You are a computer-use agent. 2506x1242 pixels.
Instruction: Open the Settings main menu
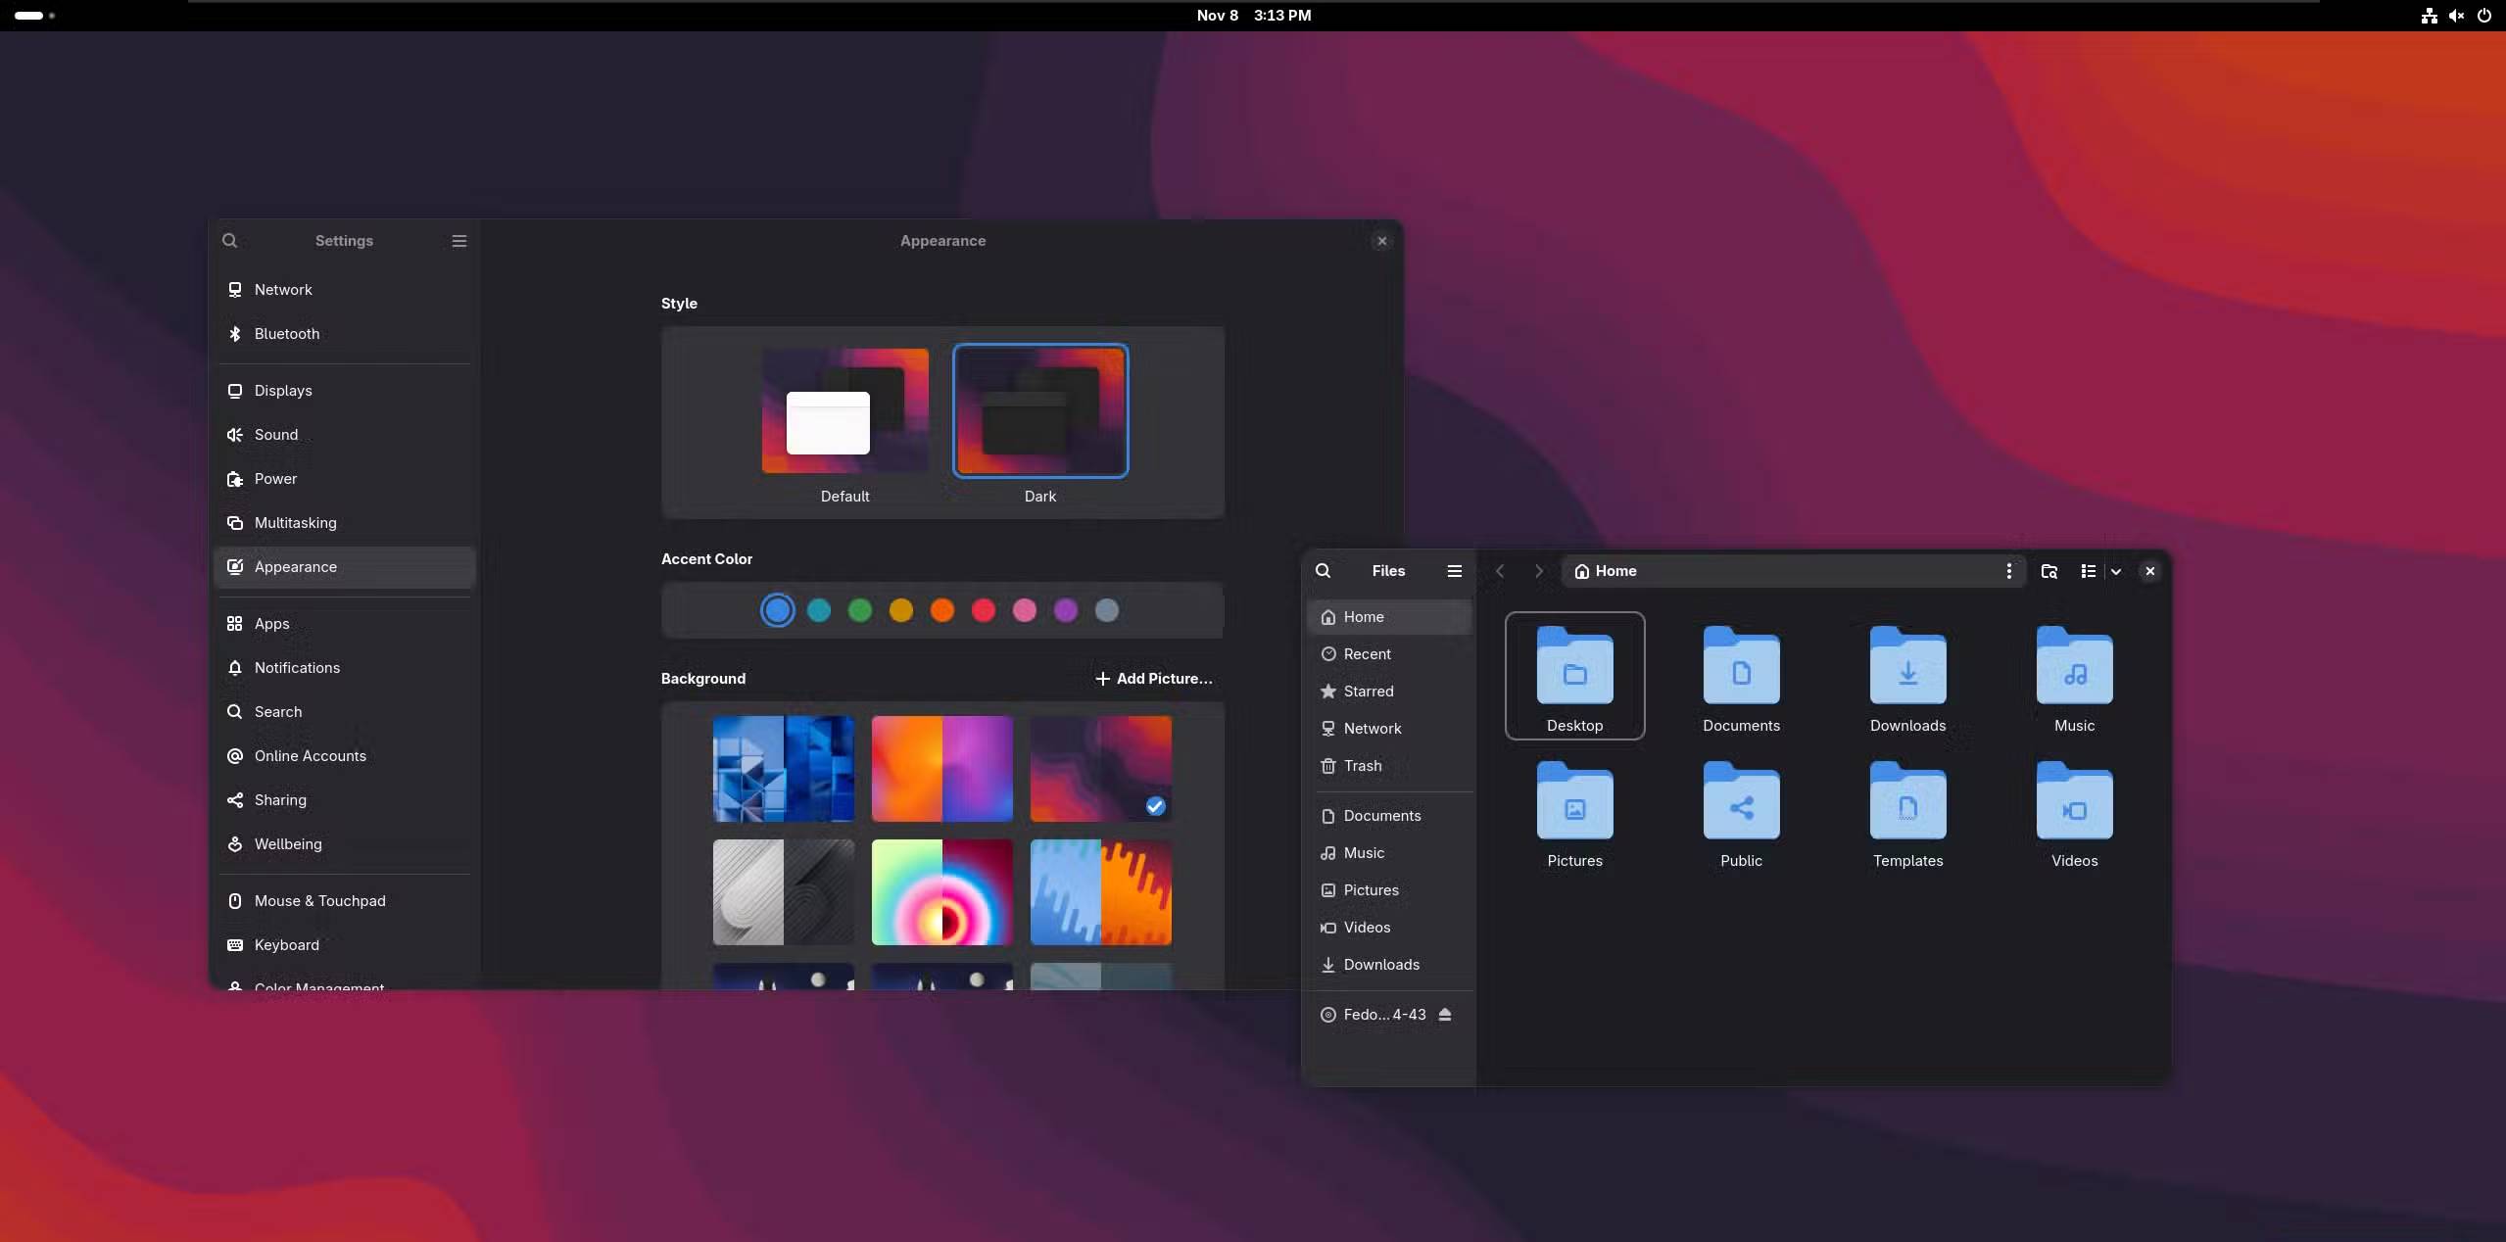pyautogui.click(x=458, y=241)
